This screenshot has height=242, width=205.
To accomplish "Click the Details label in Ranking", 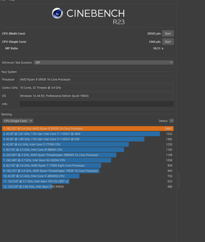I will [163, 121].
